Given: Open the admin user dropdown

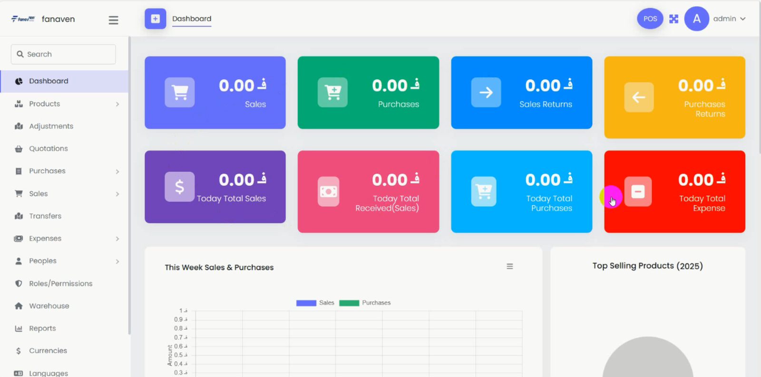Looking at the screenshot, I should [729, 19].
